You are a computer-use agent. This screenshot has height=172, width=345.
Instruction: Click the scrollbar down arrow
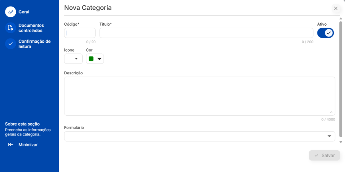341,142
